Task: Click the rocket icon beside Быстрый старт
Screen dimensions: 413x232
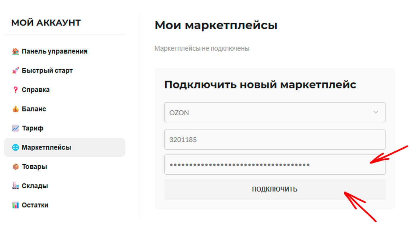Action: pos(15,71)
